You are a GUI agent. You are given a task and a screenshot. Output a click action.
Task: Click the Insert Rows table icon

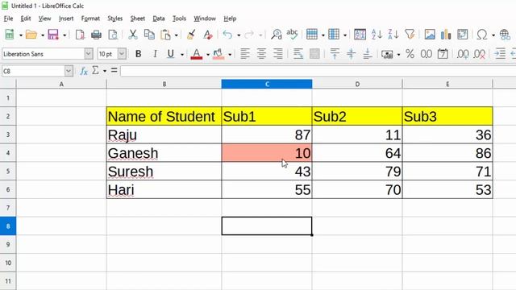(312, 34)
